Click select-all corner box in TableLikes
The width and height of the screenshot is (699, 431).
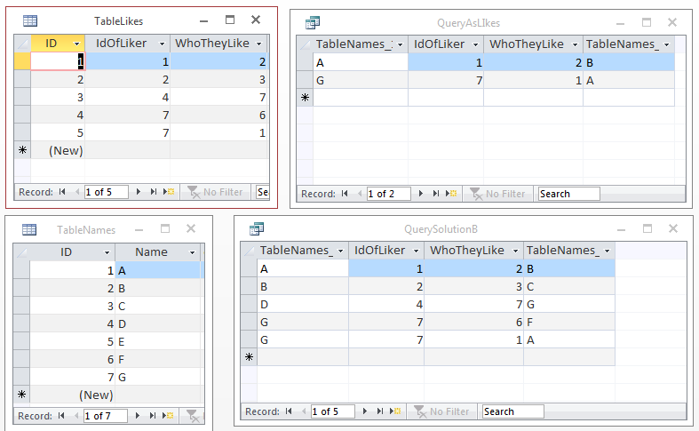pos(22,44)
